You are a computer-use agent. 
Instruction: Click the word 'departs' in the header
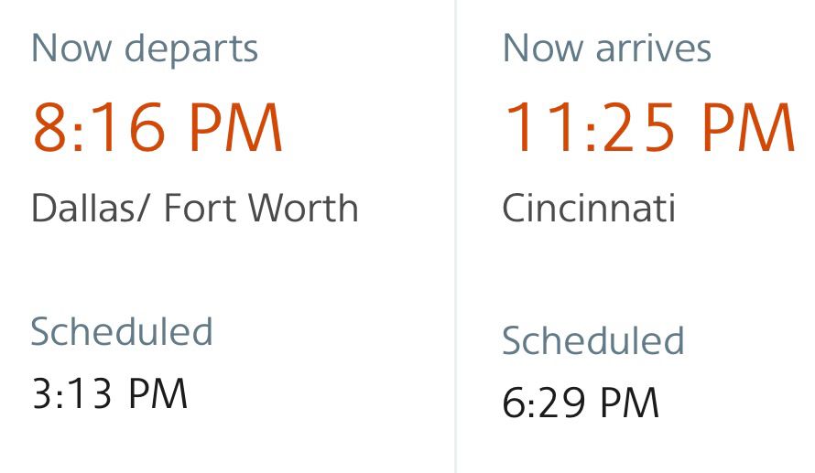tap(191, 50)
